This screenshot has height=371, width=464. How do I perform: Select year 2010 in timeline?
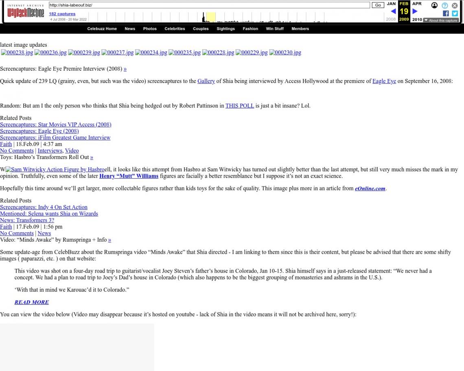(417, 20)
